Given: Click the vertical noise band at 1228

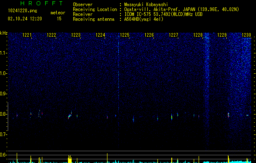Looking at the screenshot, I should pyautogui.click(x=207, y=92).
